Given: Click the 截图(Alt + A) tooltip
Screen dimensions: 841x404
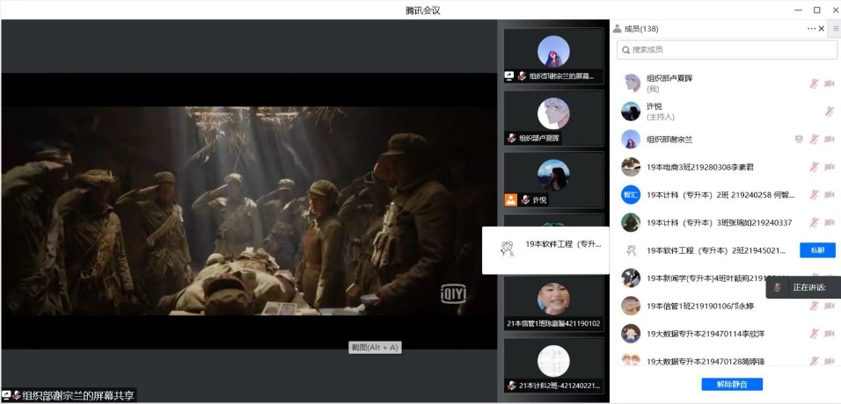Looking at the screenshot, I should tap(375, 347).
